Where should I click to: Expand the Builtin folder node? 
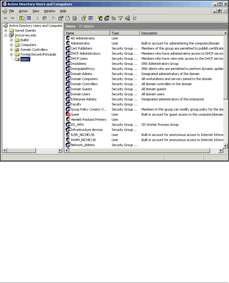click(x=11, y=40)
